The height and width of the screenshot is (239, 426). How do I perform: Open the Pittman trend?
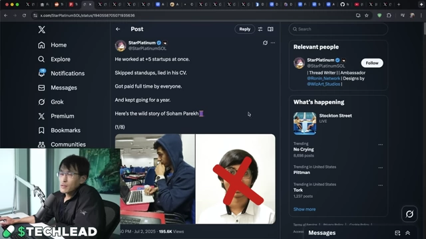(302, 173)
